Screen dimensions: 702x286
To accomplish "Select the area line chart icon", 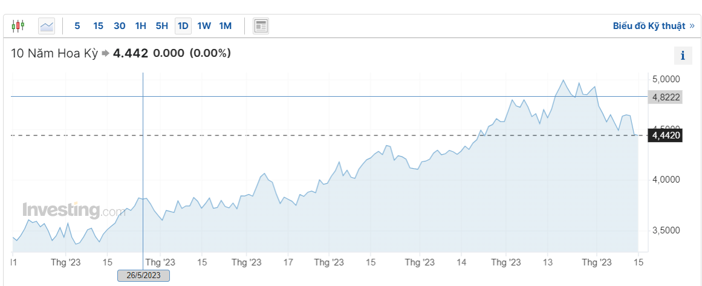I will click(x=47, y=26).
